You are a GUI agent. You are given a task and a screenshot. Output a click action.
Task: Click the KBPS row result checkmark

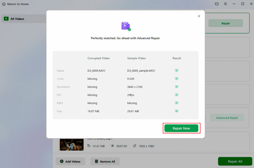point(177,103)
